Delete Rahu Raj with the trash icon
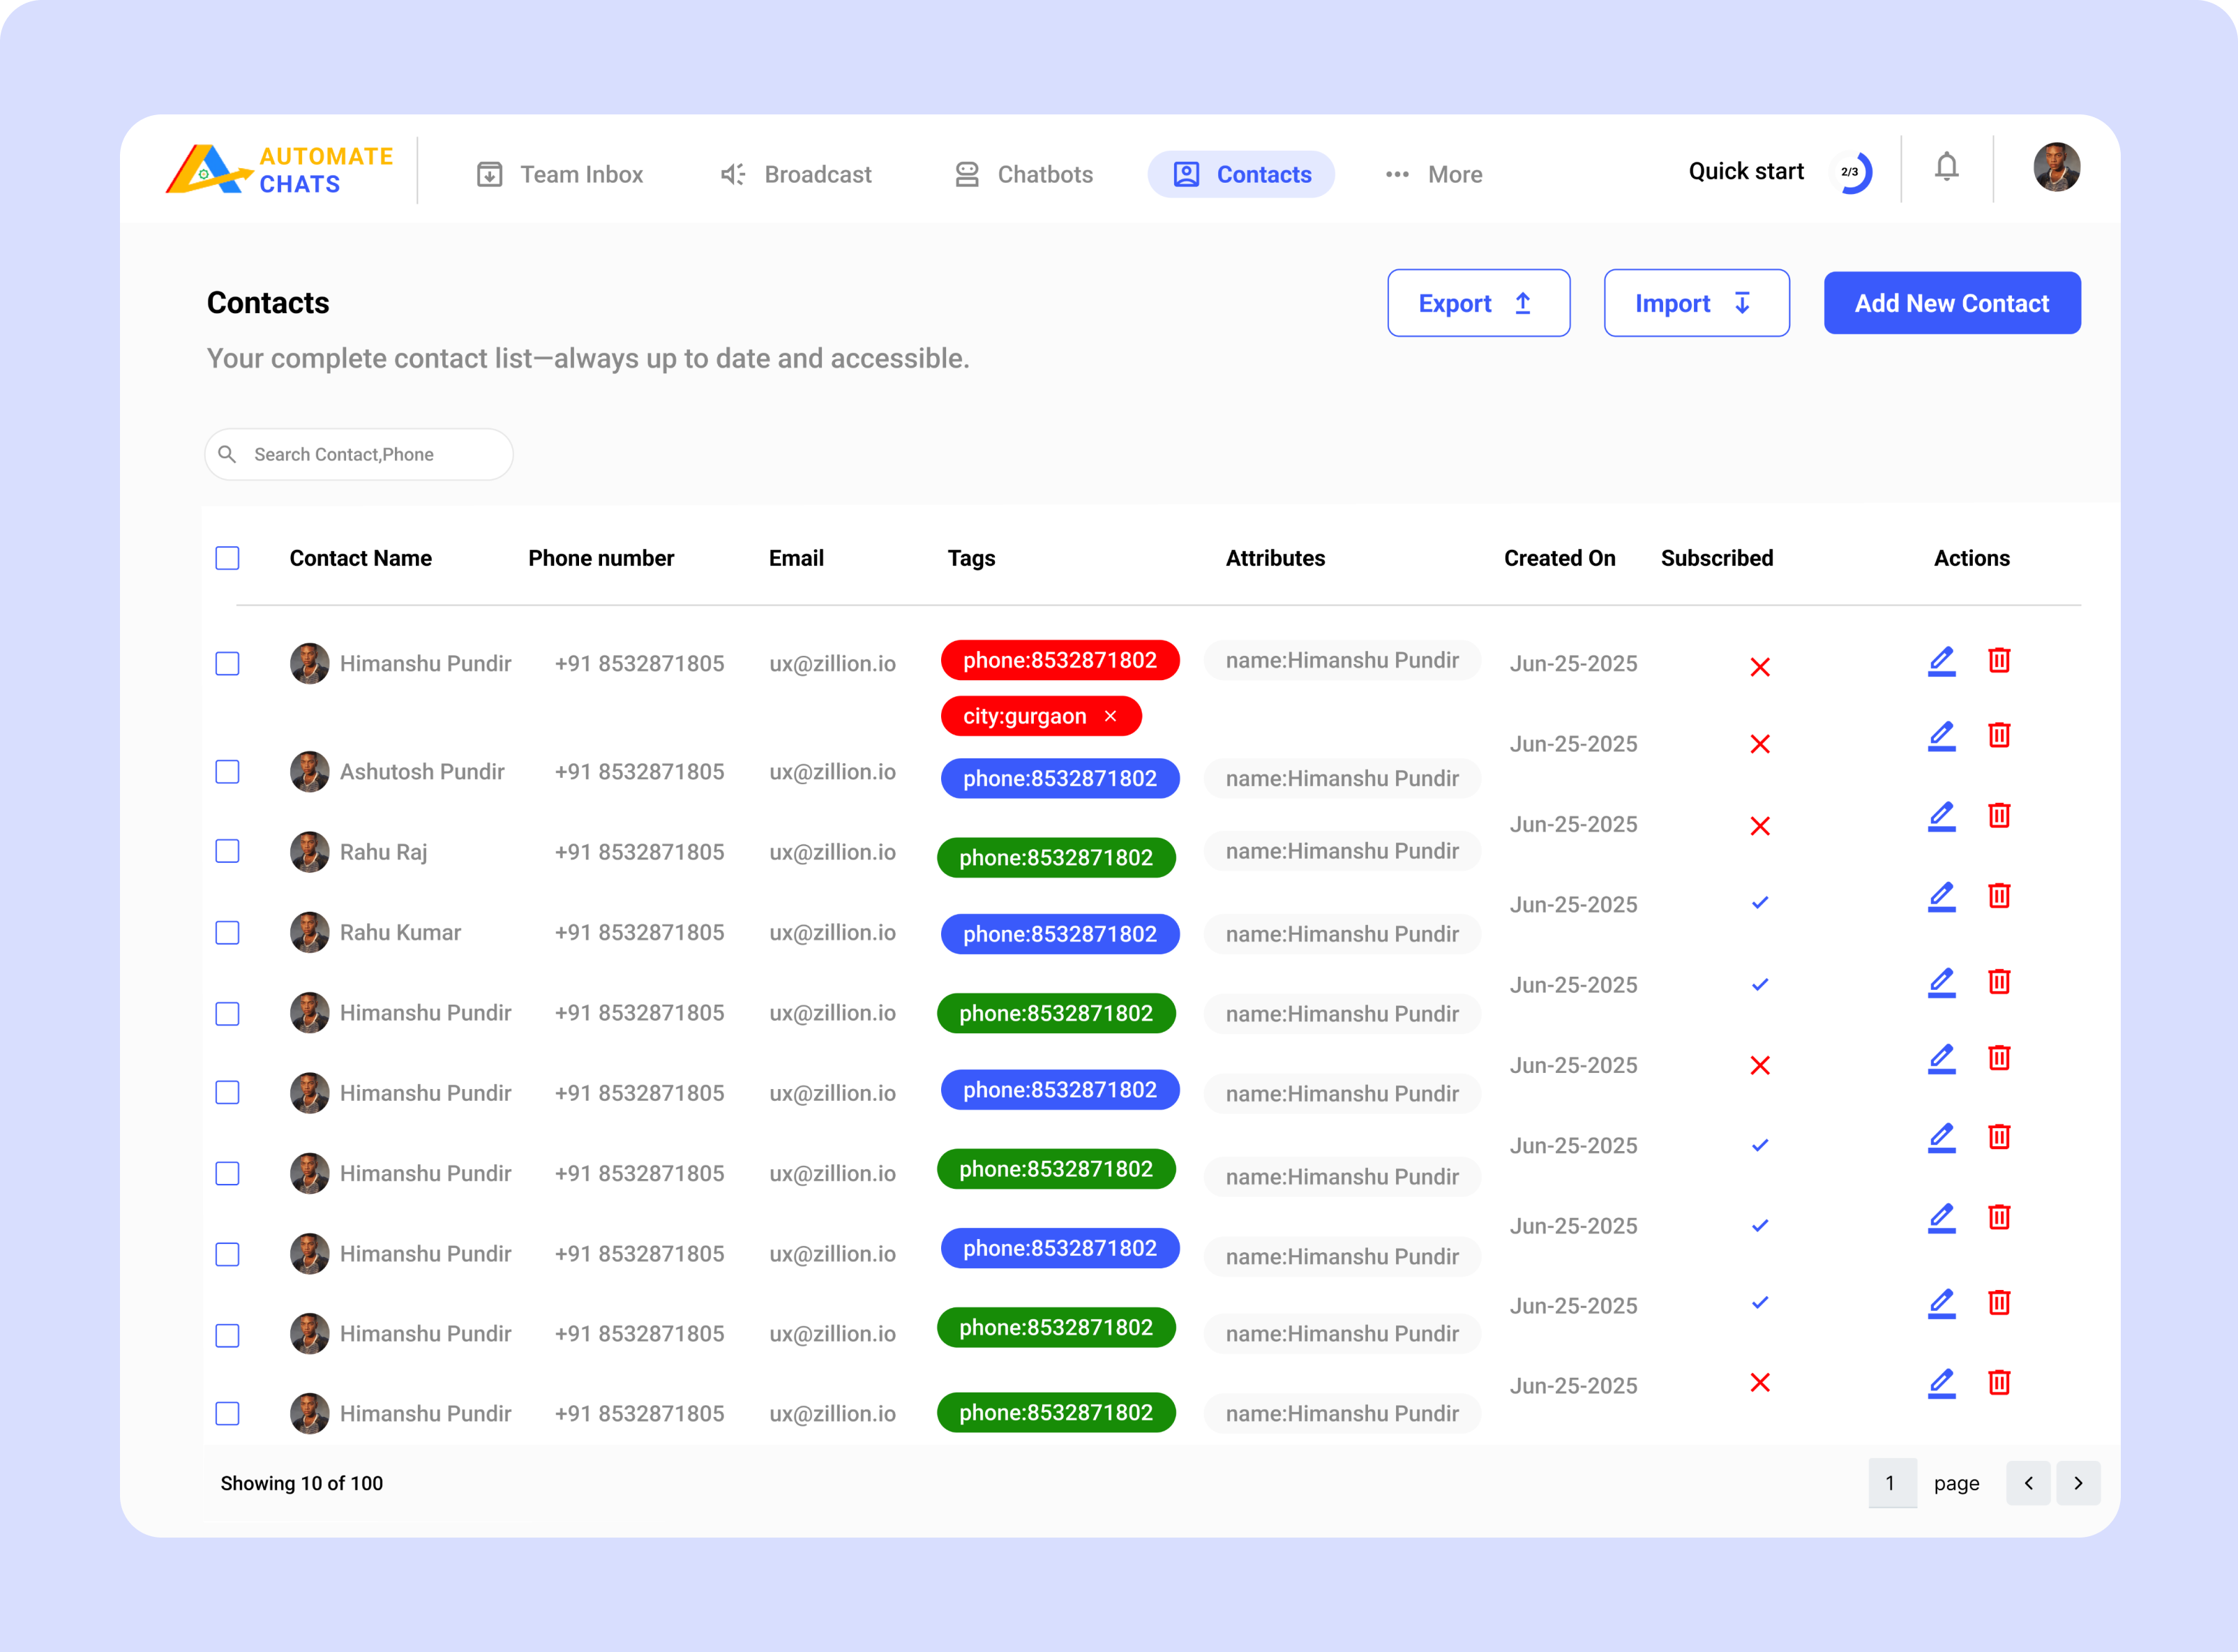 point(1999,815)
